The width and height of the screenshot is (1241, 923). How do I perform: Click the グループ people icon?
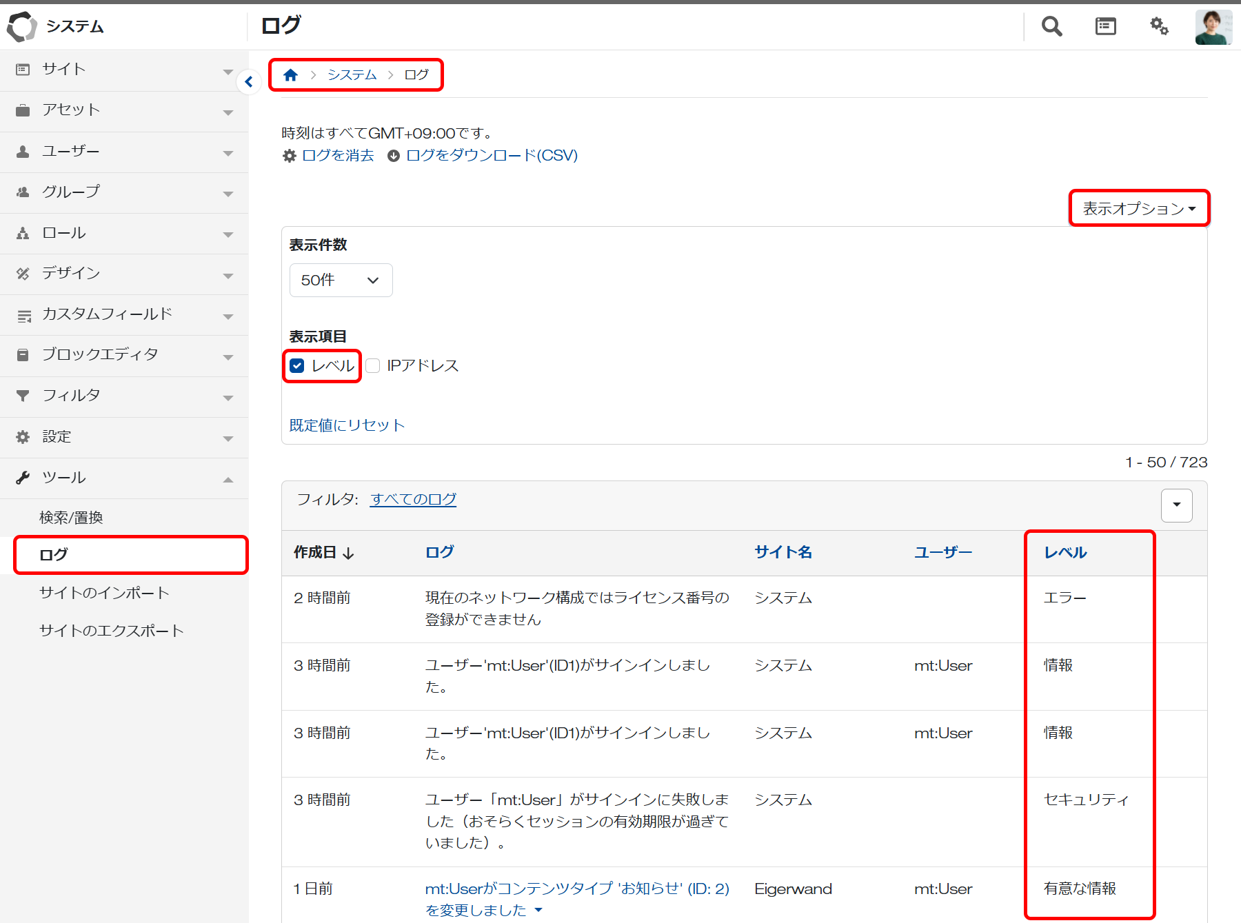tap(23, 192)
